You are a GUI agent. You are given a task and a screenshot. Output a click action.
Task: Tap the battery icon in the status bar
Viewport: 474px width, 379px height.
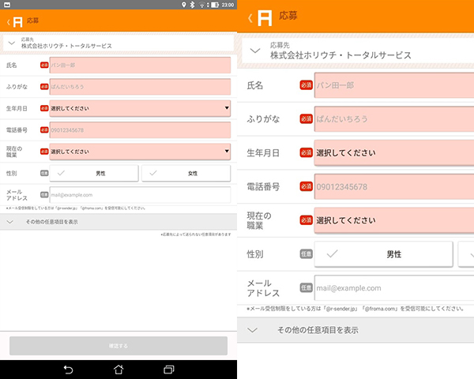pos(214,5)
